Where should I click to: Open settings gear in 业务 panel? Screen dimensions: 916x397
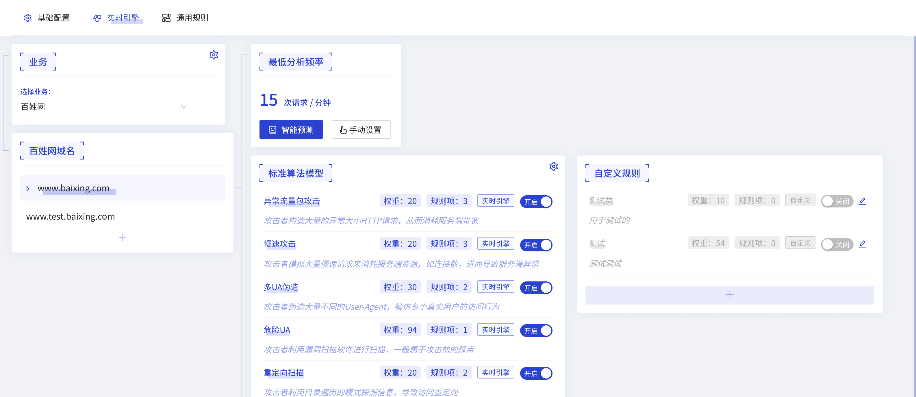click(214, 55)
